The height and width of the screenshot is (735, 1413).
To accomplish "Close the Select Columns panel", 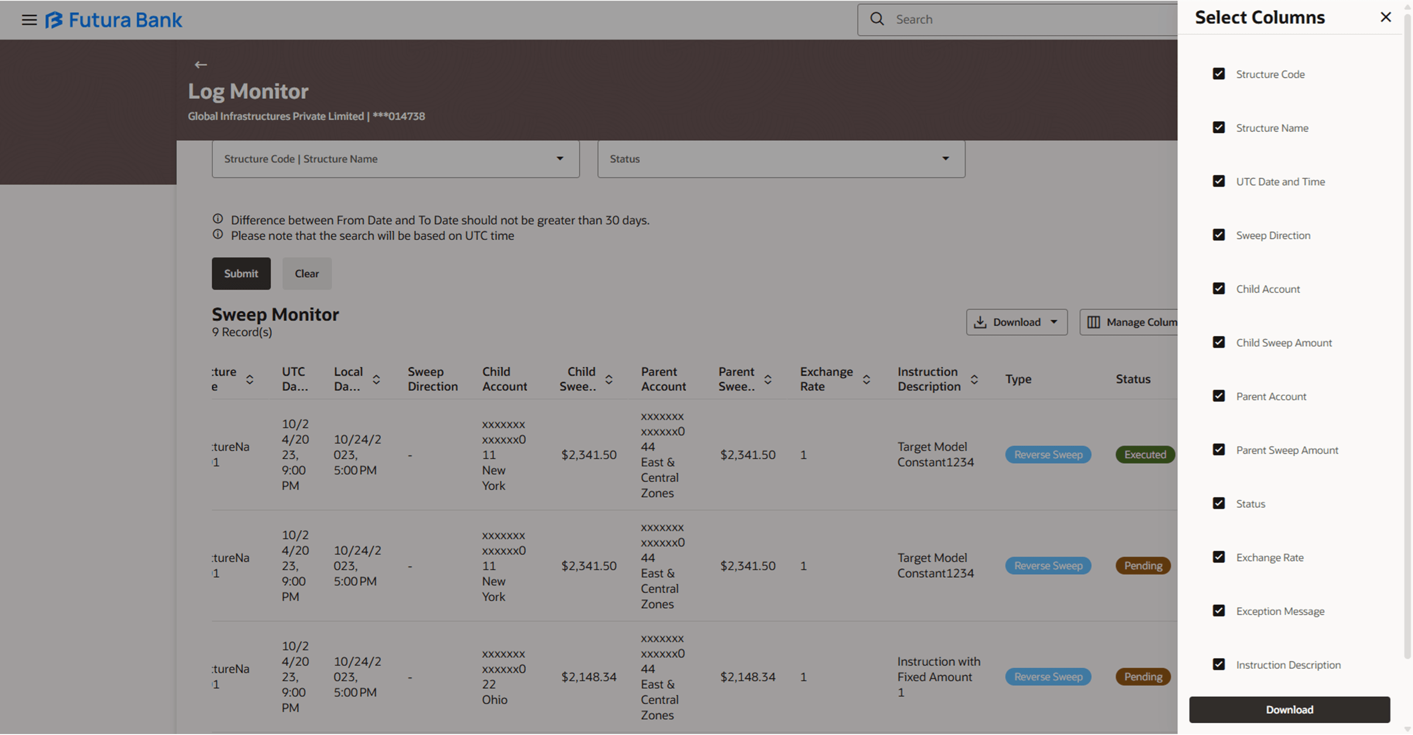I will (x=1385, y=17).
